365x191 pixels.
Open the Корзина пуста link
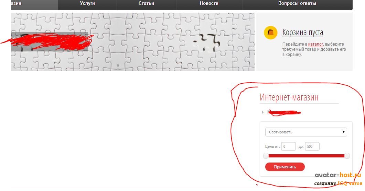[303, 32]
